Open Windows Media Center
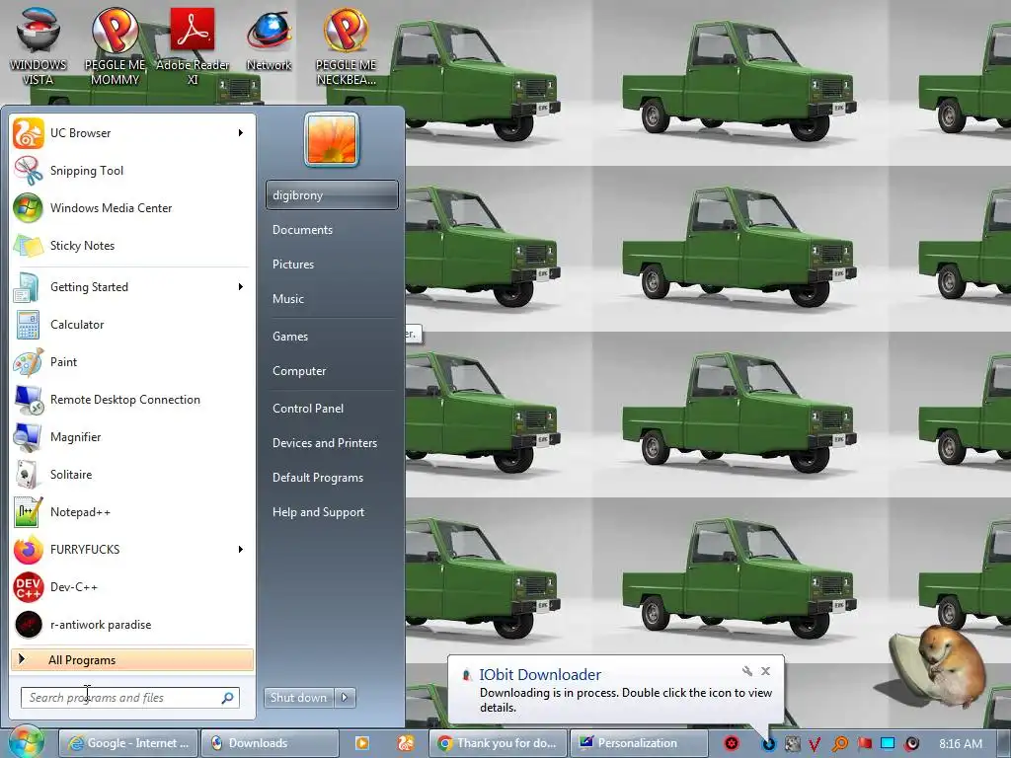 point(132,207)
